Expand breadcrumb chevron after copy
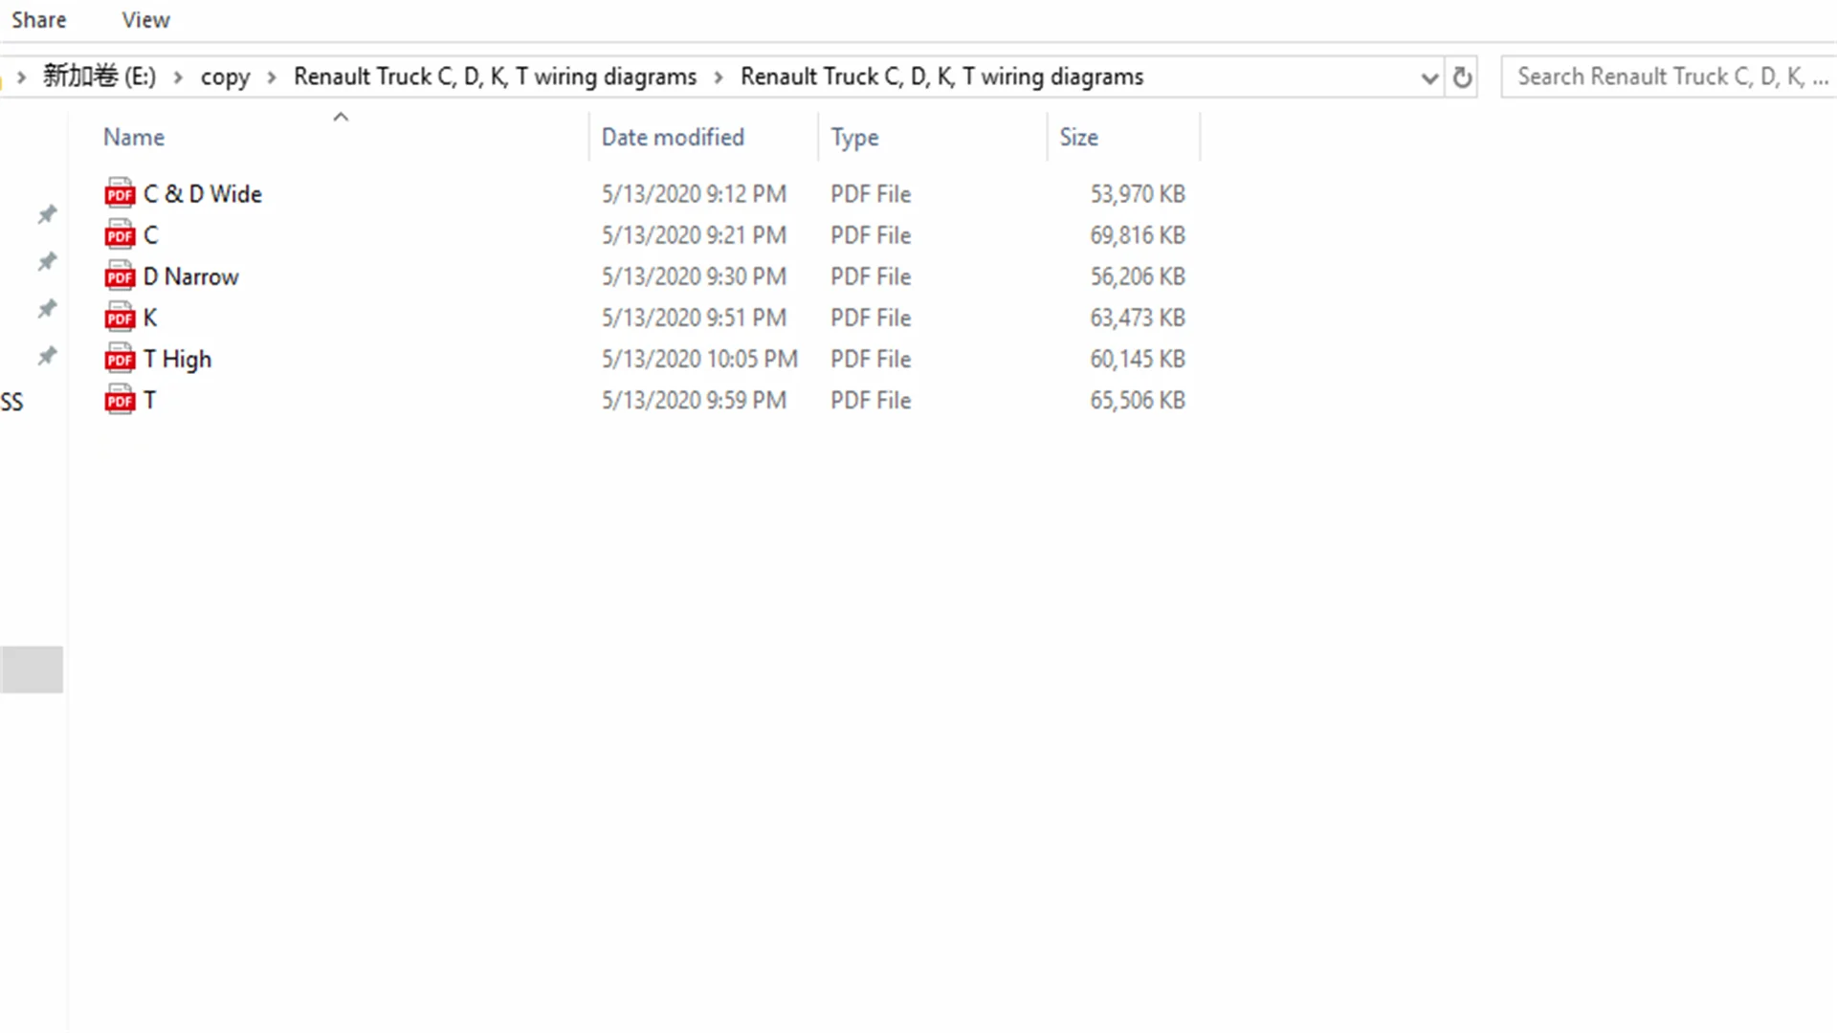Image resolution: width=1837 pixels, height=1033 pixels. click(272, 77)
